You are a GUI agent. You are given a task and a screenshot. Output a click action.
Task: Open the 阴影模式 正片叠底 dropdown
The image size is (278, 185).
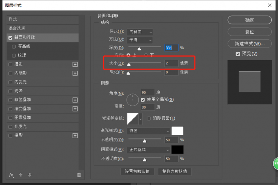tap(149, 150)
